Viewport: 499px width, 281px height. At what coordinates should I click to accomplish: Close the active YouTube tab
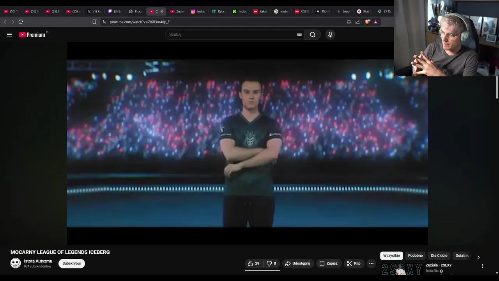tap(162, 11)
